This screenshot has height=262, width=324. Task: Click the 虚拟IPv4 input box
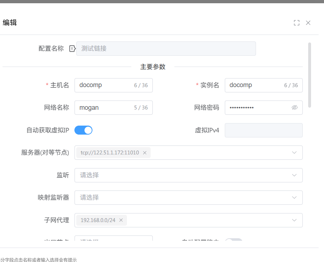tap(263, 130)
